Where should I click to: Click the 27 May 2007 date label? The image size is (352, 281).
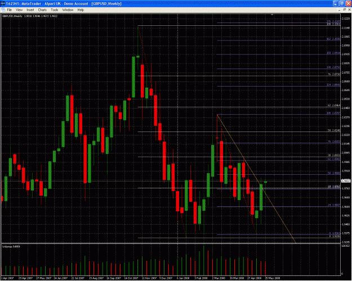[43, 278]
